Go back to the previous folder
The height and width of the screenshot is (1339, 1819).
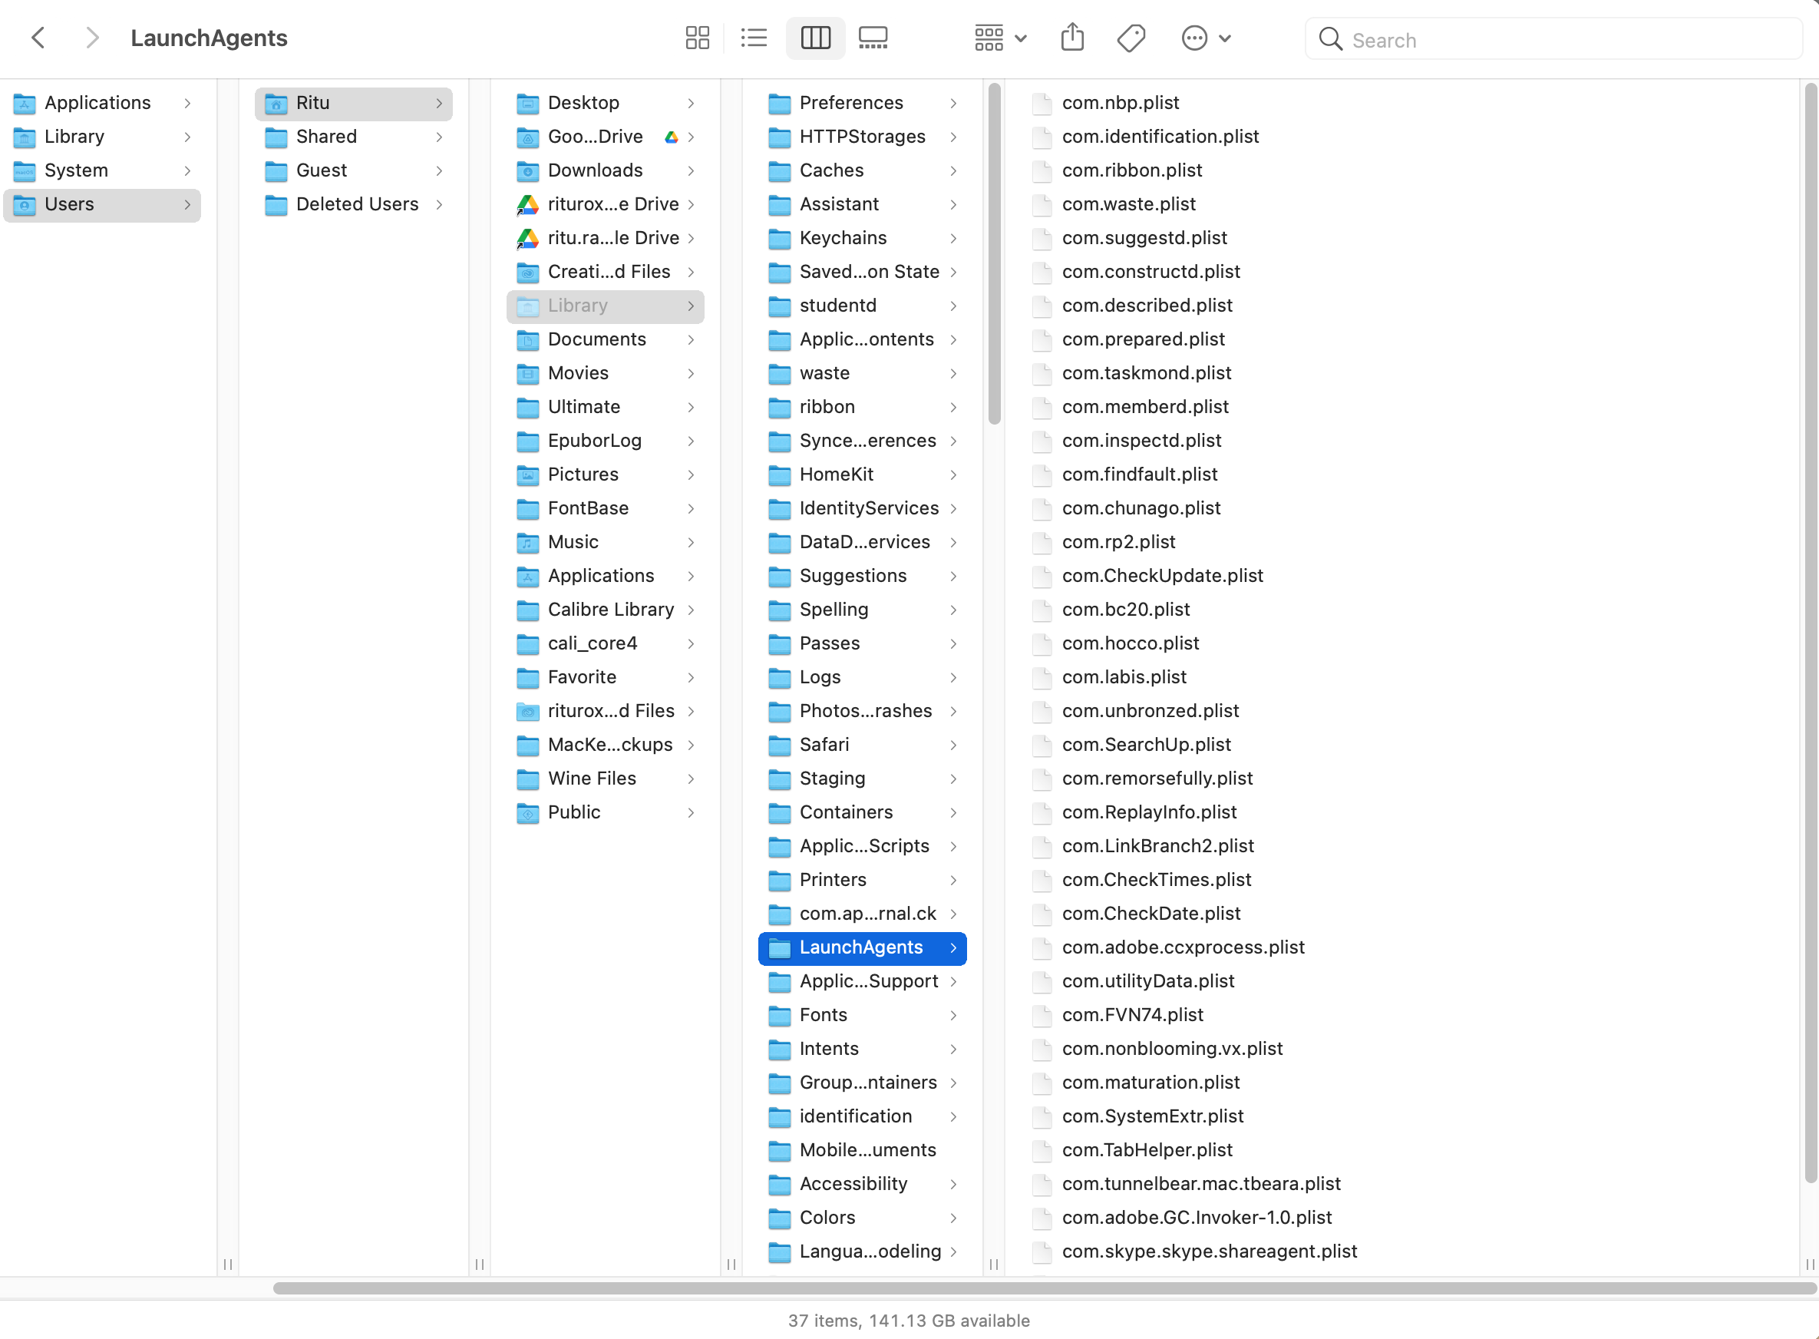38,38
